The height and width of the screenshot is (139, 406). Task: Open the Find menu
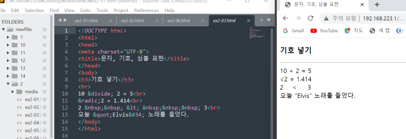(x=54, y=10)
